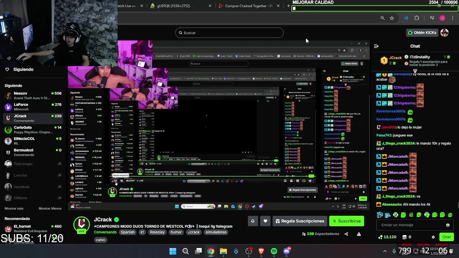The image size is (459, 258).
Task: Click username Paisa742 in chat
Action: coord(384,135)
